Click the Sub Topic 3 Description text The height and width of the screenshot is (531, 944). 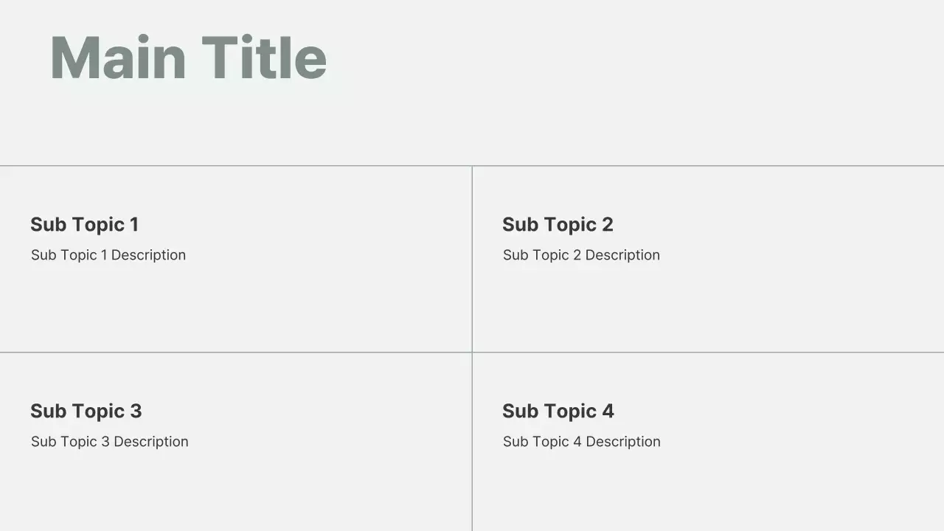click(x=110, y=442)
